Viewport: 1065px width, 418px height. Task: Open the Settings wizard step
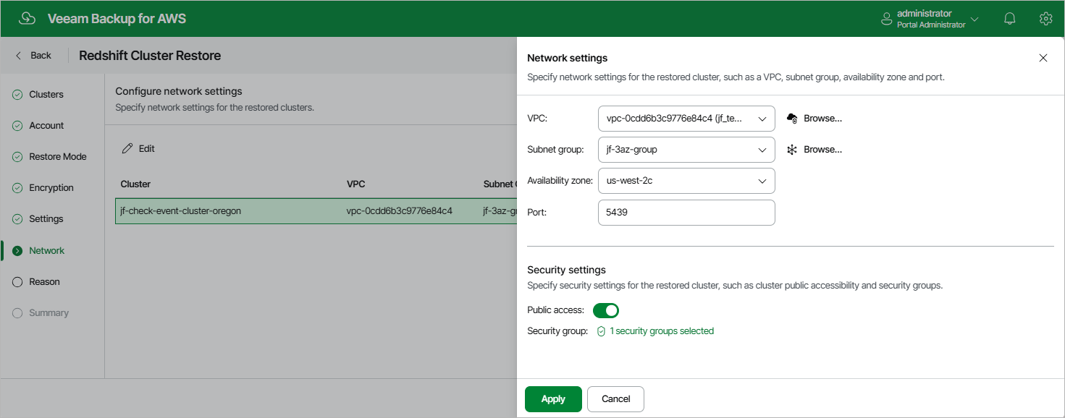click(x=46, y=219)
